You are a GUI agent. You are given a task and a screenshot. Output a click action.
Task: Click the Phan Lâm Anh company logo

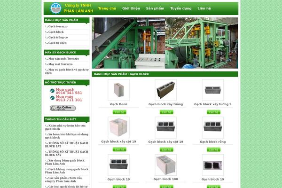pos(56,8)
